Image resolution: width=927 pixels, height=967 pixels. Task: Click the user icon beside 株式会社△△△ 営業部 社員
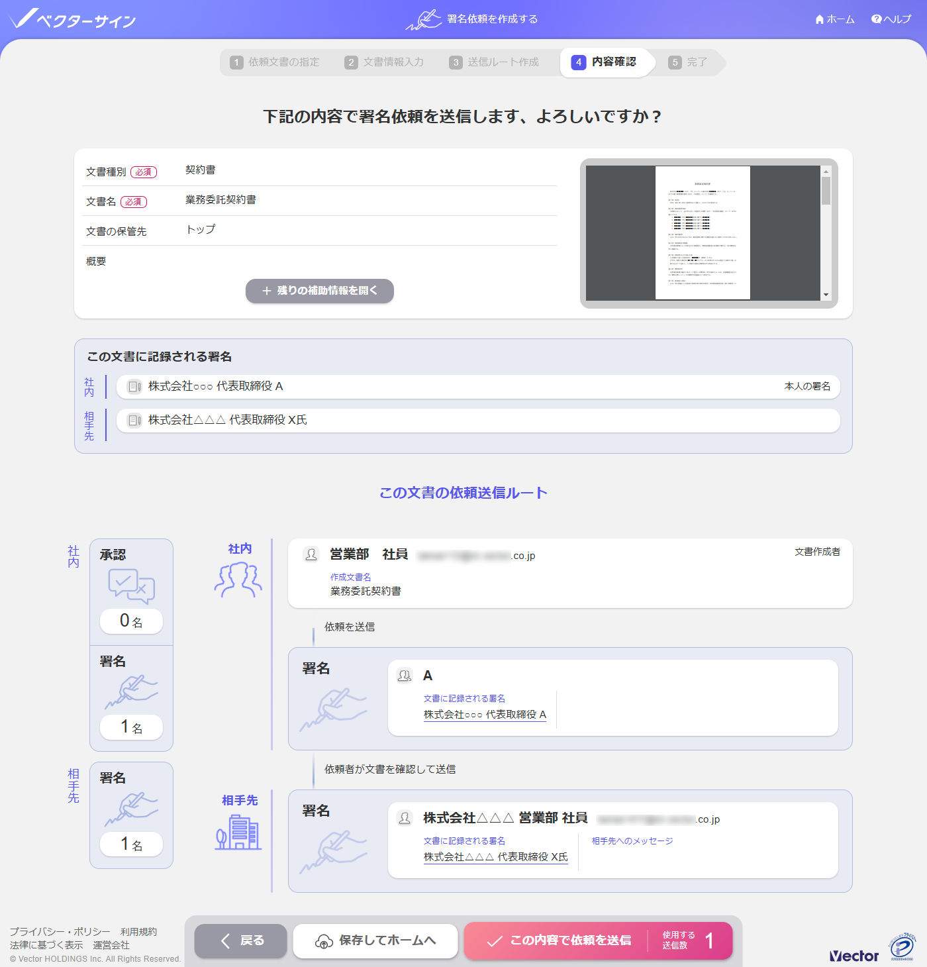(405, 818)
